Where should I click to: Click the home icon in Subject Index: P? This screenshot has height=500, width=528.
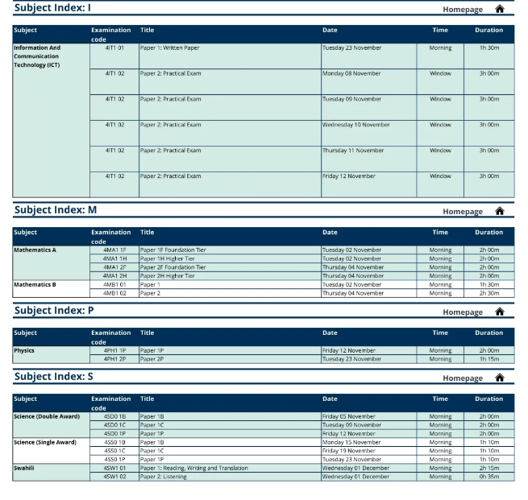point(500,312)
